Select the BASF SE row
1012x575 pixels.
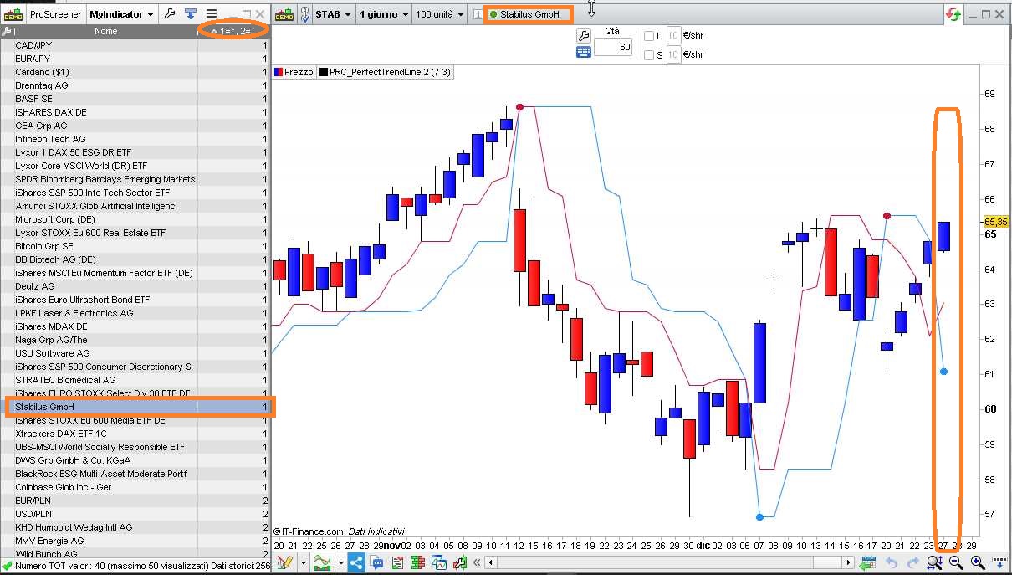[x=135, y=99]
